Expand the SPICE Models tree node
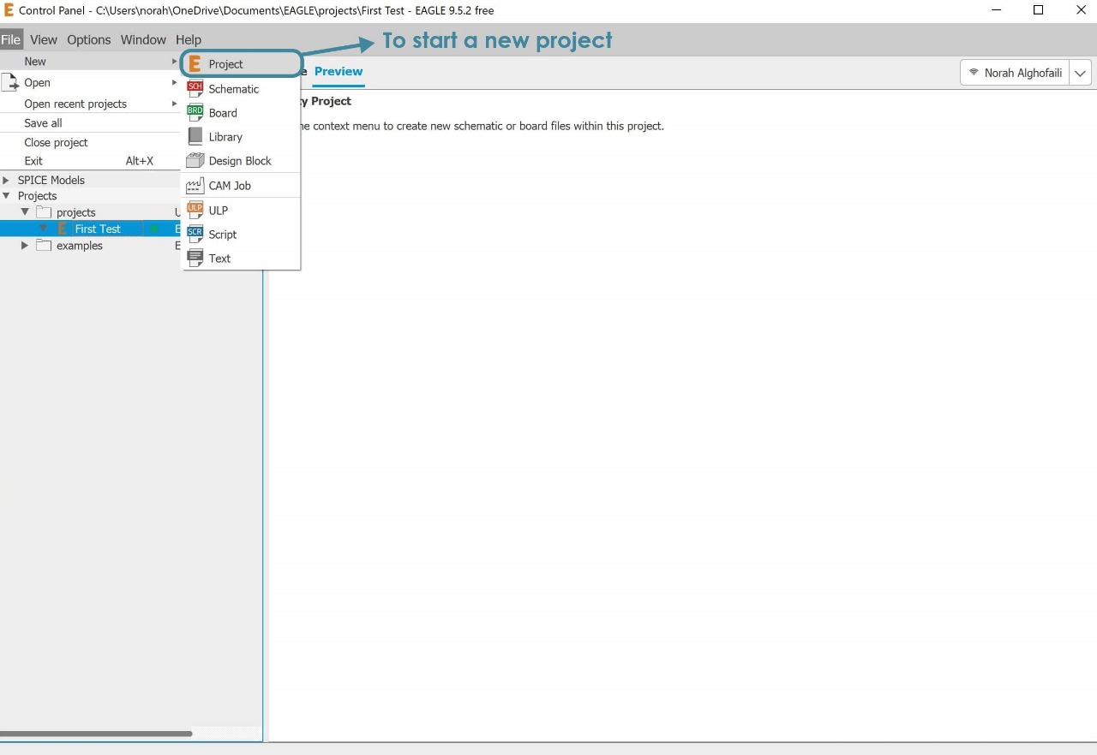The height and width of the screenshot is (755, 1097). pos(7,180)
